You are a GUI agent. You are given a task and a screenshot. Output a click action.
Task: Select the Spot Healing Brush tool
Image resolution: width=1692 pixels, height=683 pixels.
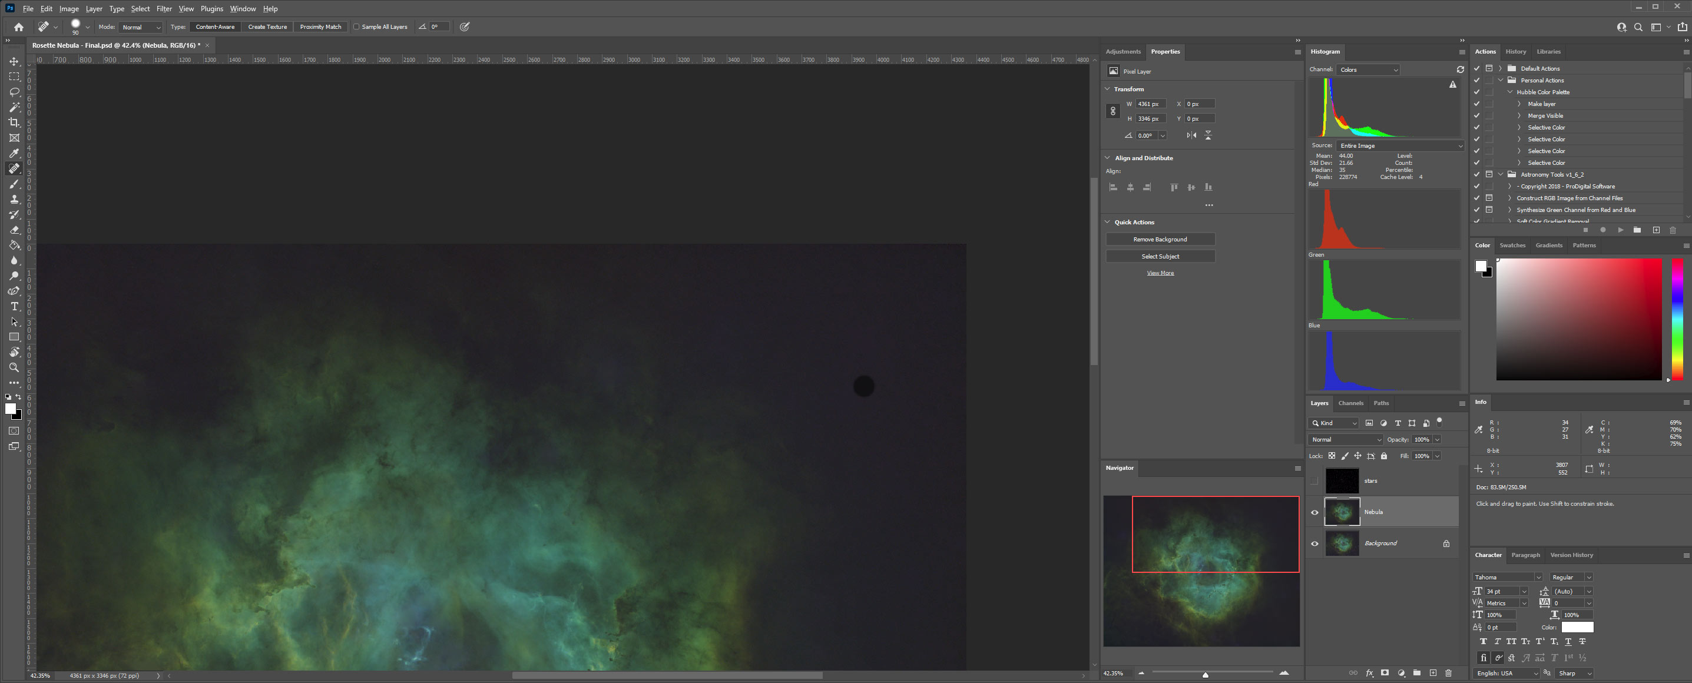tap(14, 168)
